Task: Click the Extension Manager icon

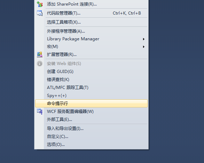Action: point(40,55)
